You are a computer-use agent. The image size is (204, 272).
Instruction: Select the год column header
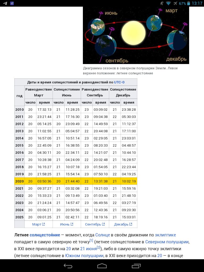click(x=19, y=96)
